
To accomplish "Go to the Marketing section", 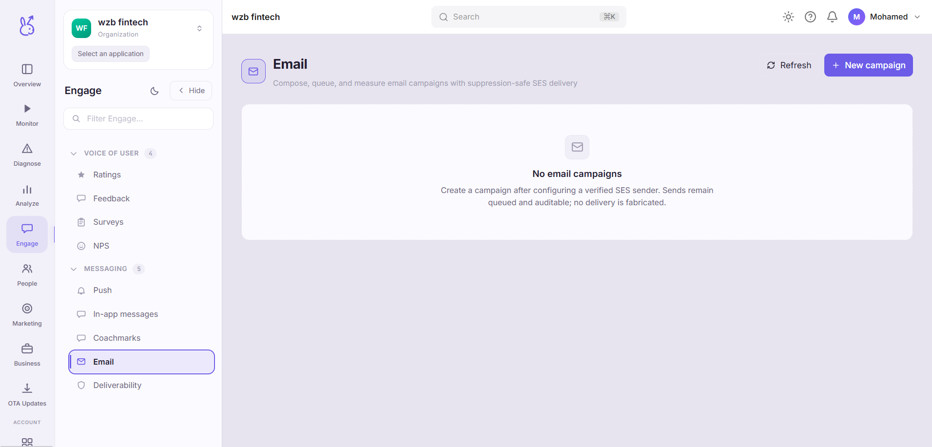I will pyautogui.click(x=27, y=315).
